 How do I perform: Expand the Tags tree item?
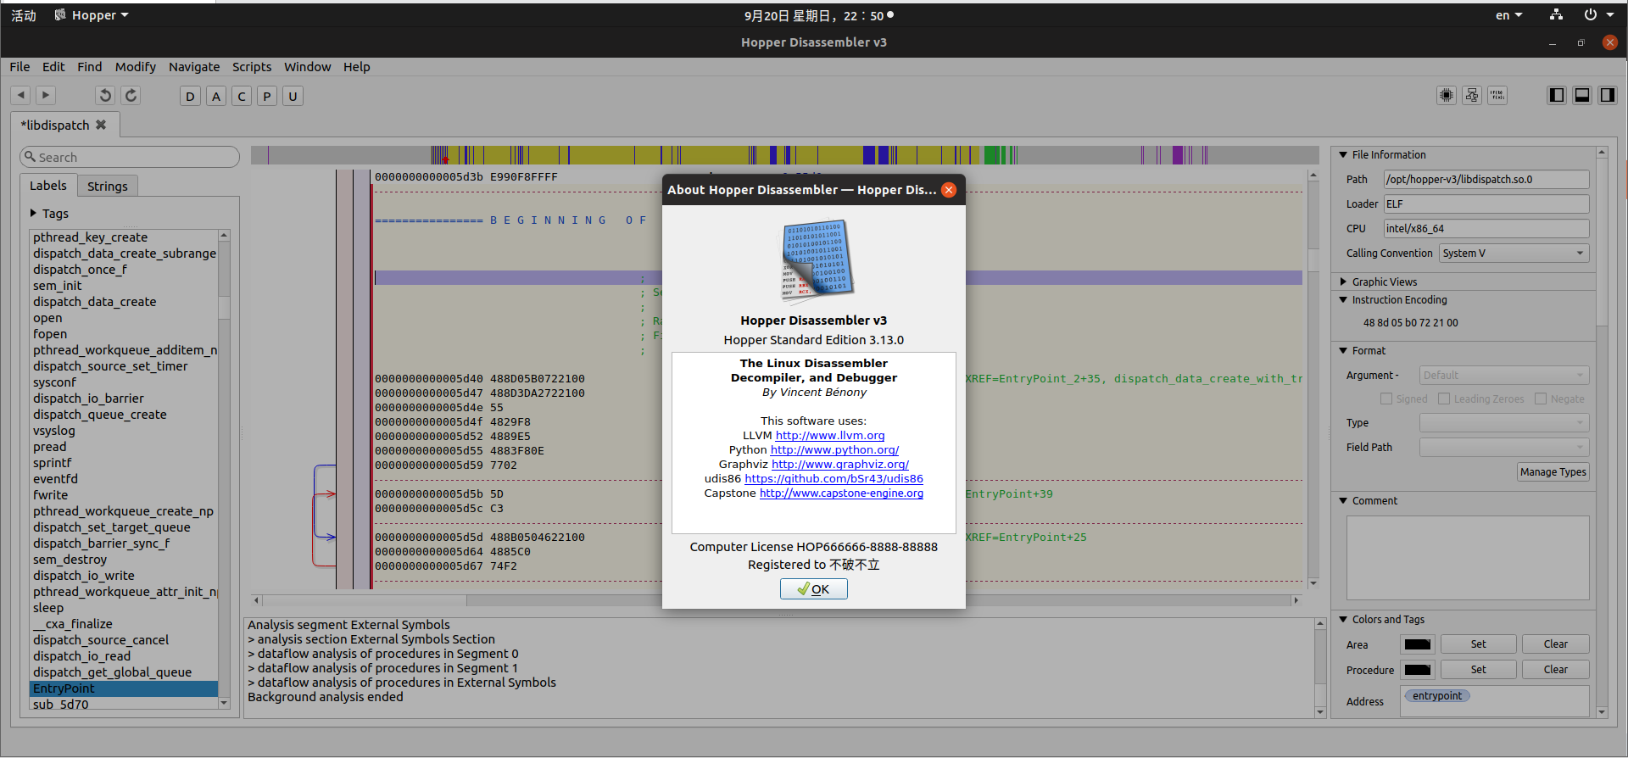coord(33,214)
